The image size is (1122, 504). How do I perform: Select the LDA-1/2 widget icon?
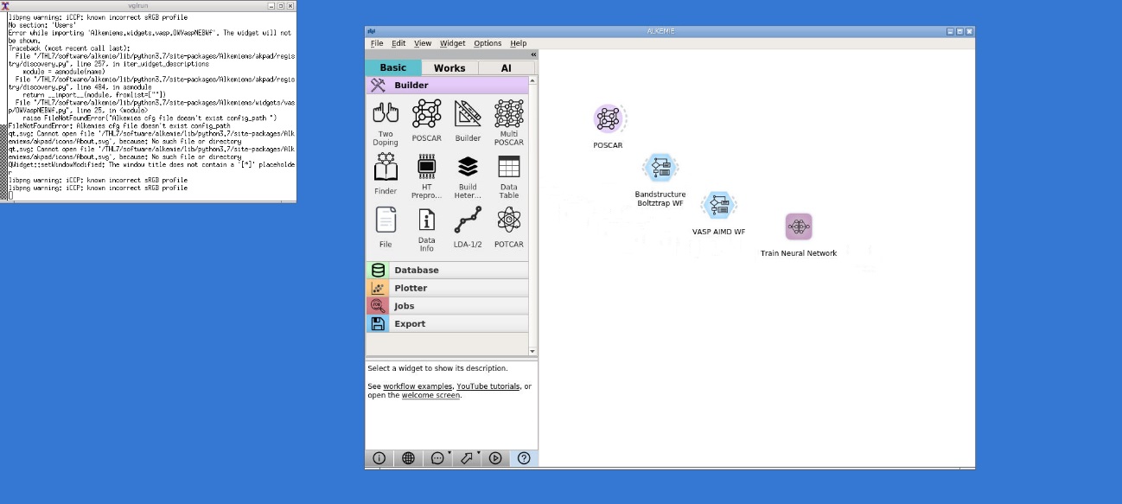468,220
